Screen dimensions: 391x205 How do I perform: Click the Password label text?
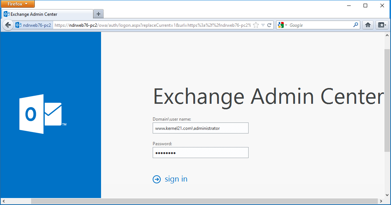click(x=162, y=144)
